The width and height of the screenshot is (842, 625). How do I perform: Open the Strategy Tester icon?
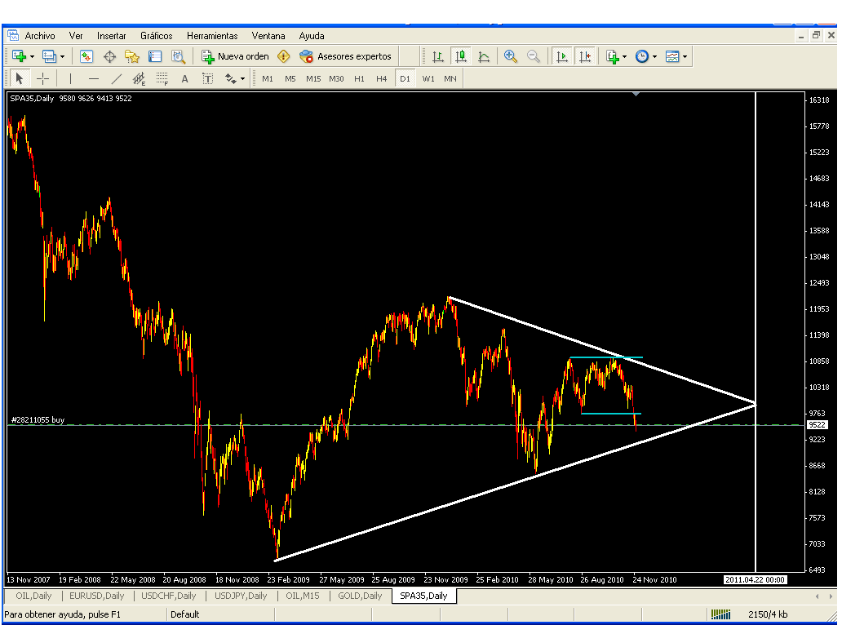(x=179, y=56)
